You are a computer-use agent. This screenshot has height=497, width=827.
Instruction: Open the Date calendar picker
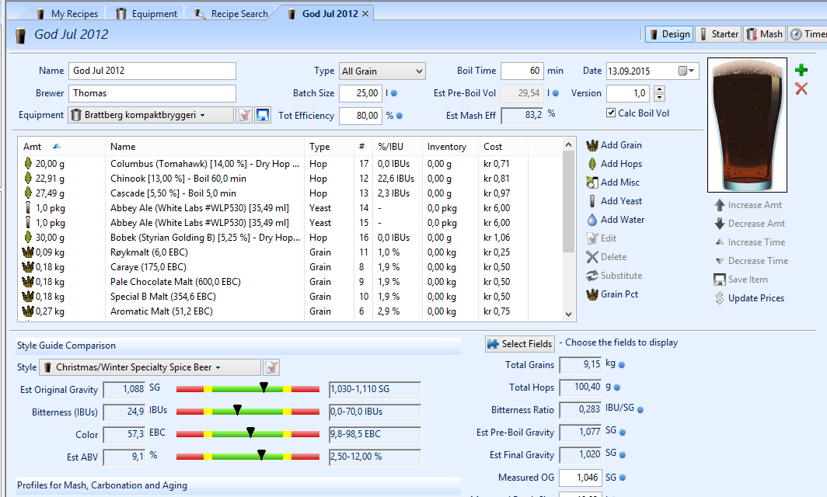pyautogui.click(x=683, y=71)
